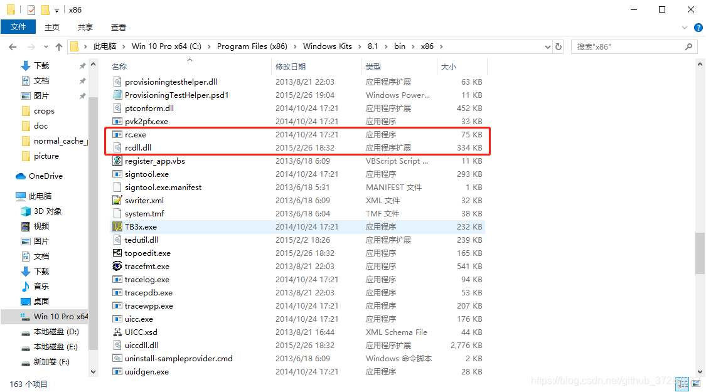This screenshot has height=392, width=706.
Task: Select the file provisioningtesthelper.dll
Action: click(x=171, y=82)
